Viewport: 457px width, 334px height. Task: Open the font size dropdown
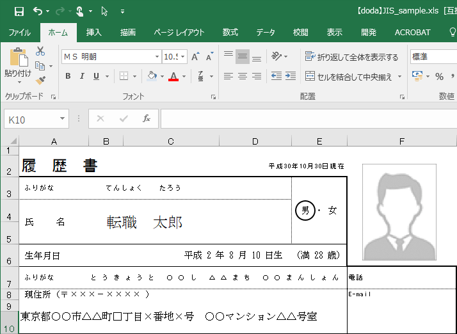coord(183,56)
